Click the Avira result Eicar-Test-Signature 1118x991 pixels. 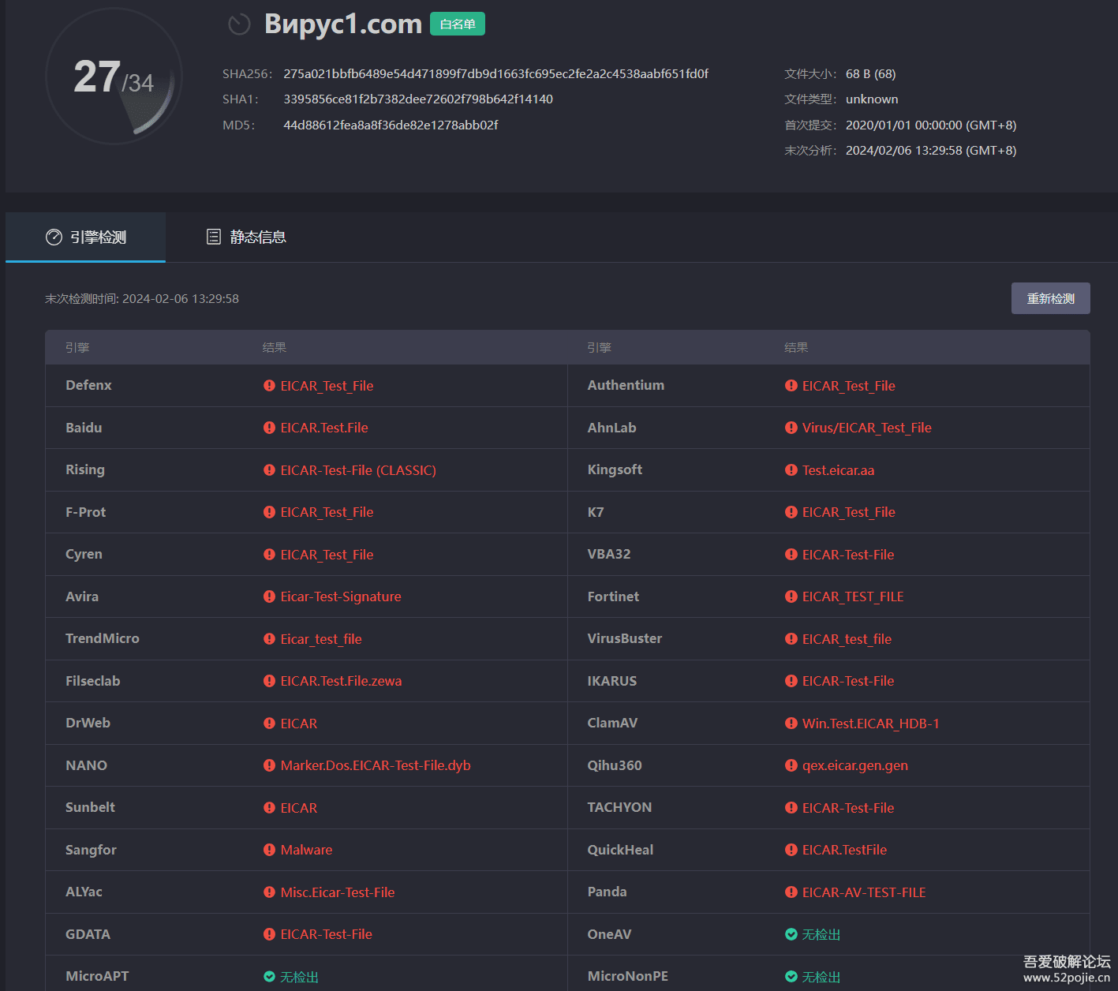tap(341, 596)
